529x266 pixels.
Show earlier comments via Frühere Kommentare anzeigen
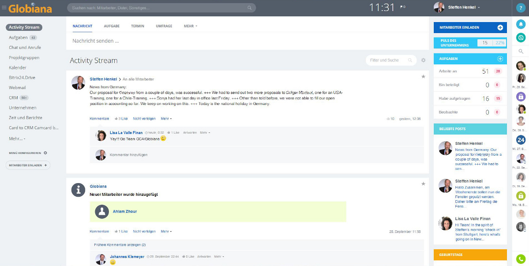(120, 244)
